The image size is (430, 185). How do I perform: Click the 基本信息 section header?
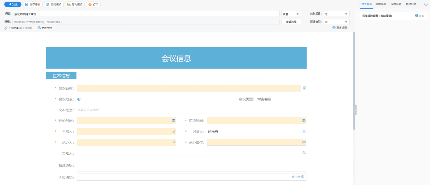[61, 76]
